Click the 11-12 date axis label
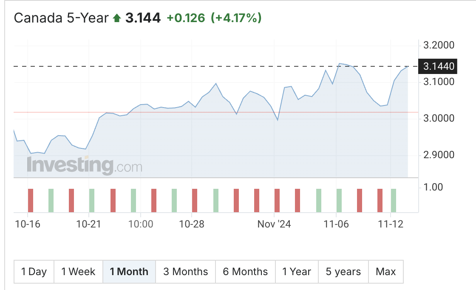Image resolution: width=476 pixels, height=290 pixels. [x=390, y=224]
